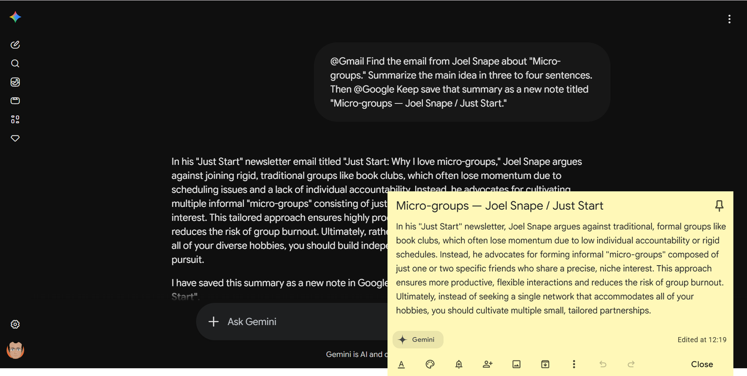Click the user profile avatar
This screenshot has height=376, width=747.
(x=15, y=350)
